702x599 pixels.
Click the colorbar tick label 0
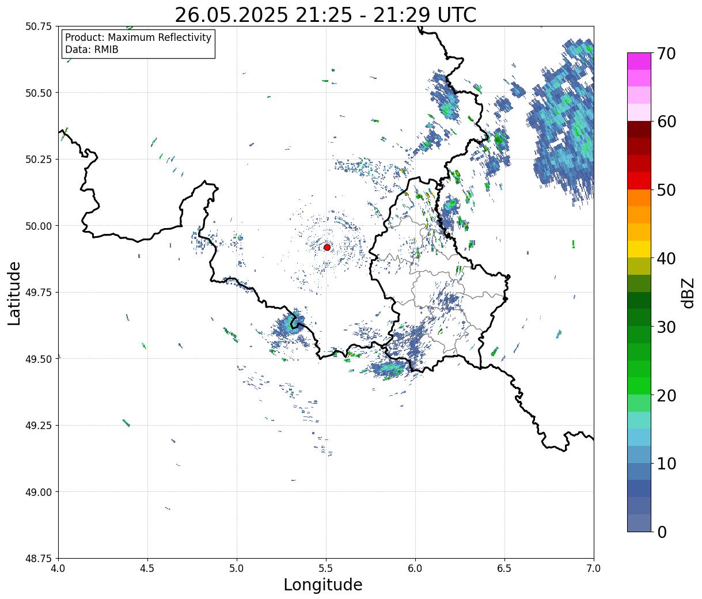661,532
